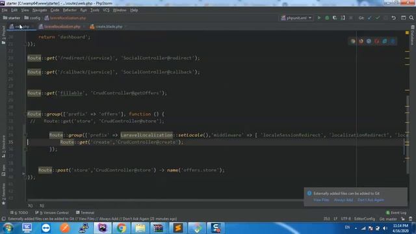Open the npm tool window
Image resolution: width=416 pixels, height=234 pixels.
click(3, 170)
